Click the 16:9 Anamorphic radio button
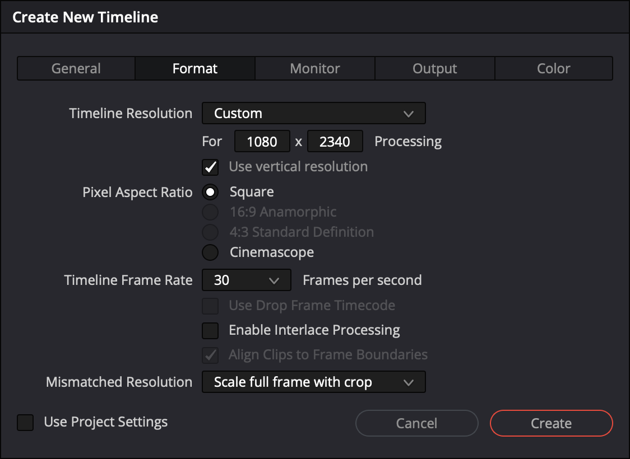The image size is (630, 459). (x=210, y=212)
